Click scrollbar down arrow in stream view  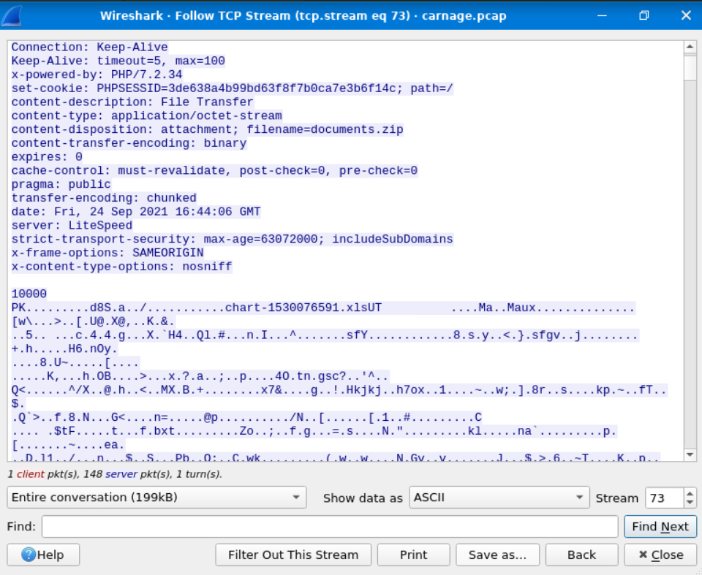690,455
